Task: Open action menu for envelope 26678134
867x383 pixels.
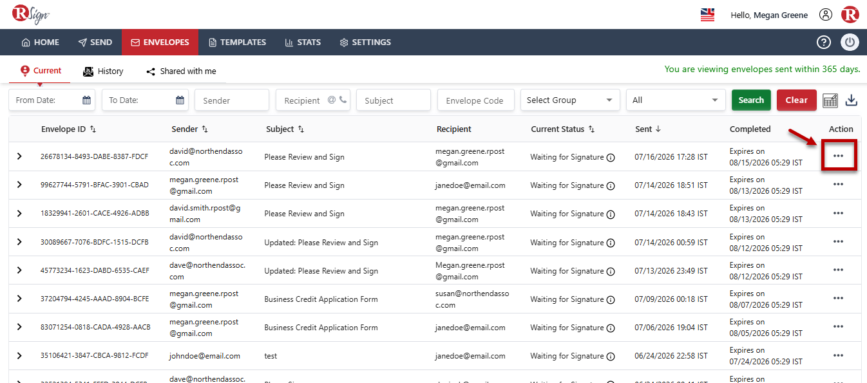Action: [x=838, y=156]
